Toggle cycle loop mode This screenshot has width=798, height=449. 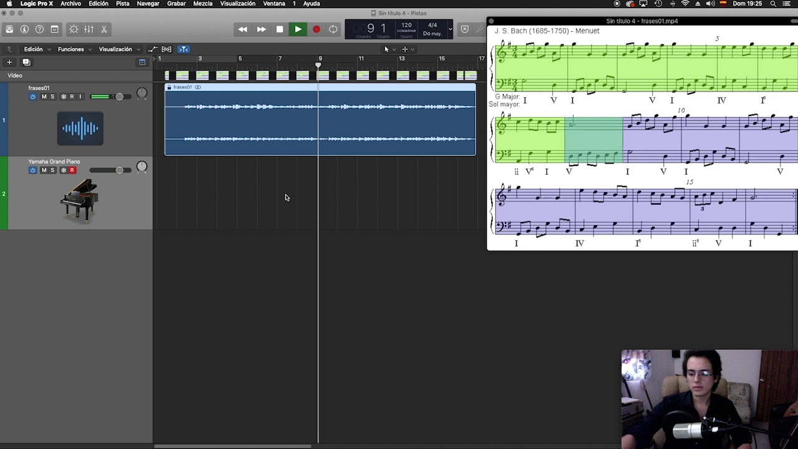coord(334,29)
